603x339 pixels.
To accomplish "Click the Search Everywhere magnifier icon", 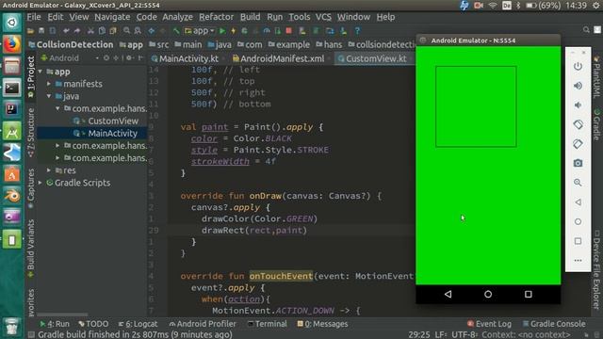I will pos(586,30).
